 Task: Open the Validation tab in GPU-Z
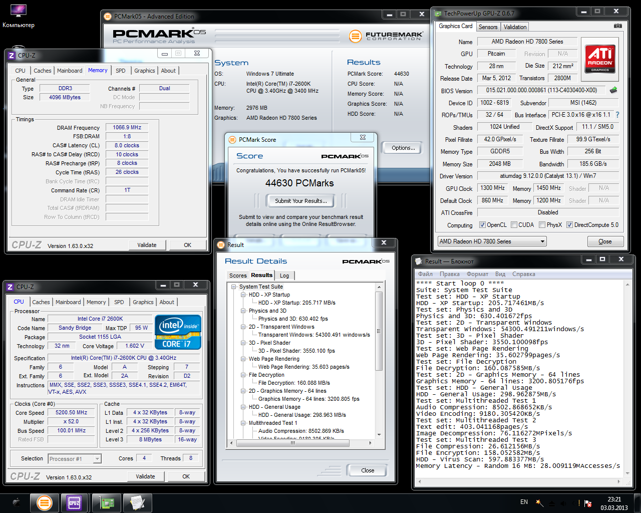[x=515, y=27]
